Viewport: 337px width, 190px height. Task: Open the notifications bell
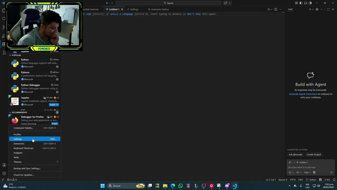pyautogui.click(x=334, y=180)
